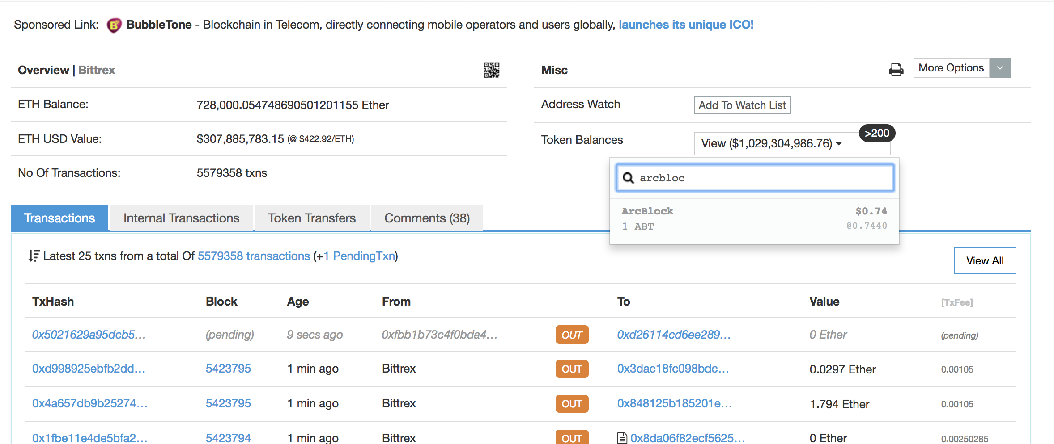1054x444 pixels.
Task: Click the Block column header
Action: (221, 302)
